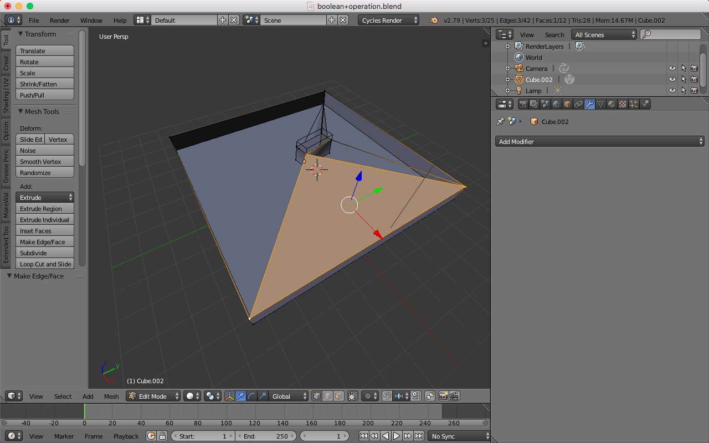Open viewport shading mode dropdown
Image resolution: width=709 pixels, height=443 pixels.
coord(192,396)
